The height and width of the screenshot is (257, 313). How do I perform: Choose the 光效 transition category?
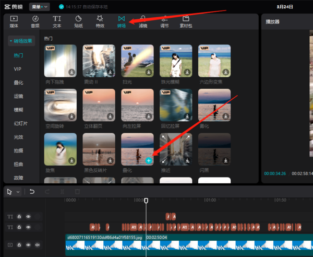pyautogui.click(x=18, y=136)
